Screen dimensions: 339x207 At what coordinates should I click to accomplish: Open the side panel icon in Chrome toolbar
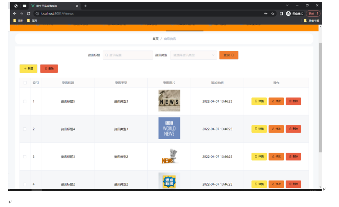click(281, 14)
